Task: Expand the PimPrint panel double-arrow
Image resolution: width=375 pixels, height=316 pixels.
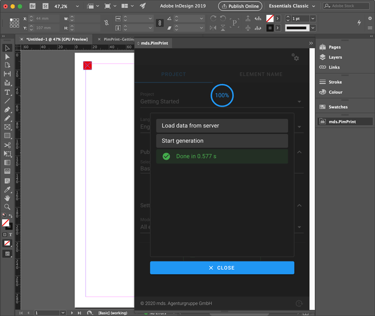Action: (311, 43)
